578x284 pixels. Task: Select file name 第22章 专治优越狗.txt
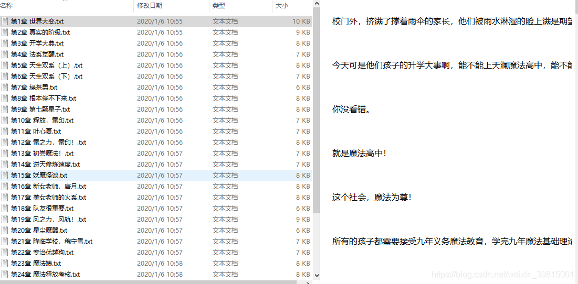click(x=42, y=253)
